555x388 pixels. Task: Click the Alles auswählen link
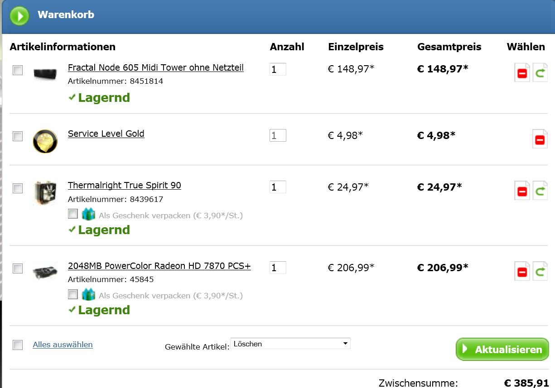pyautogui.click(x=63, y=345)
